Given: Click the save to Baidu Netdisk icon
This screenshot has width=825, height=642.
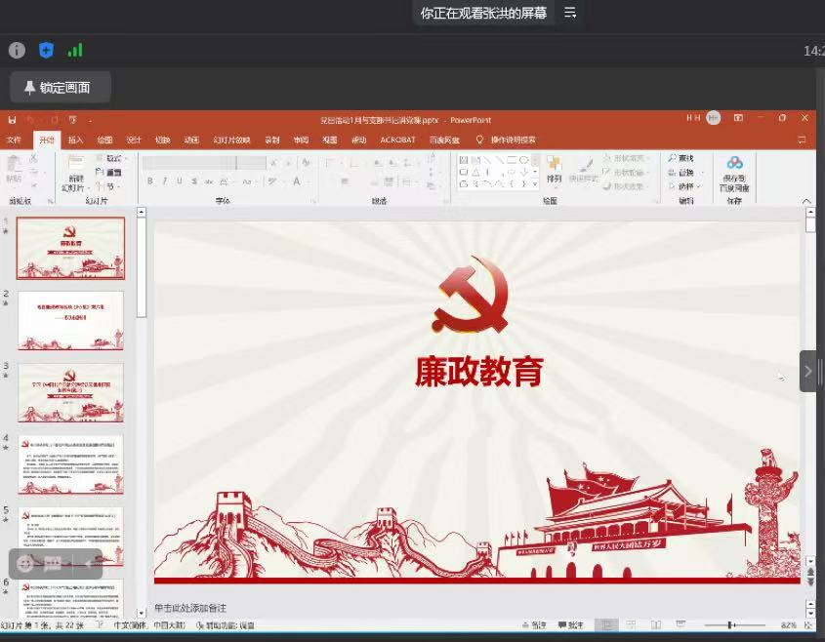Looking at the screenshot, I should tap(734, 174).
